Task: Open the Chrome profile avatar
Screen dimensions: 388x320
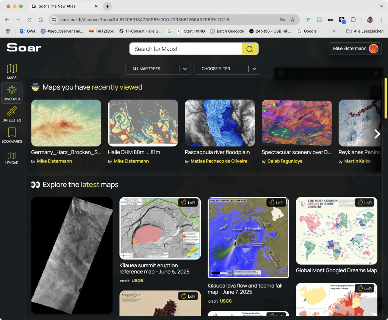Action: point(370,20)
